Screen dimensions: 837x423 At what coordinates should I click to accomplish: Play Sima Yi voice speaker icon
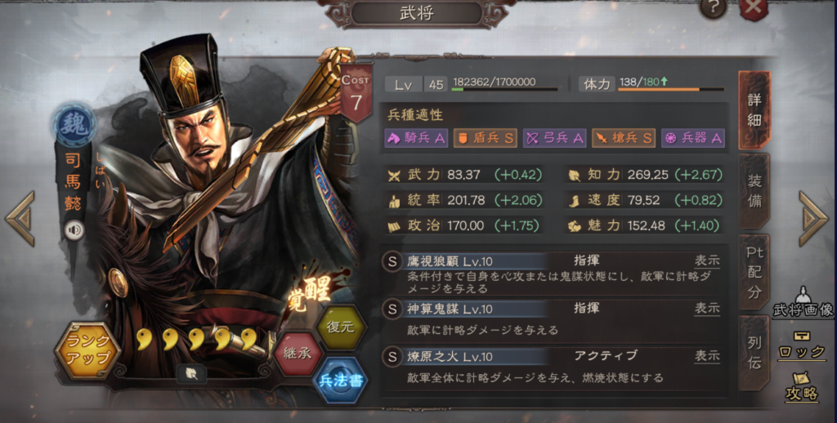[x=74, y=230]
